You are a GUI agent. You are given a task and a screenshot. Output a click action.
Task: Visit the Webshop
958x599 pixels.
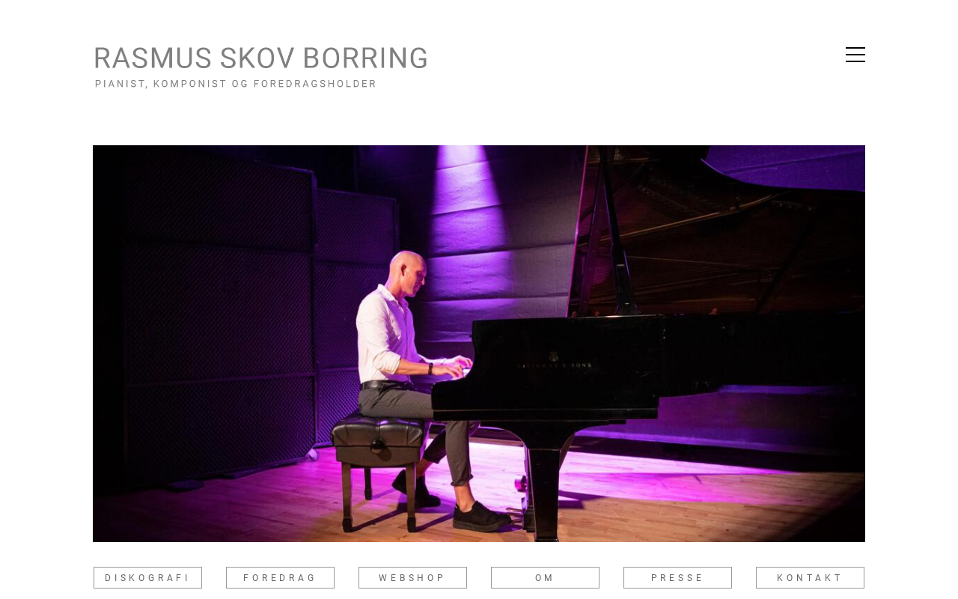point(412,578)
